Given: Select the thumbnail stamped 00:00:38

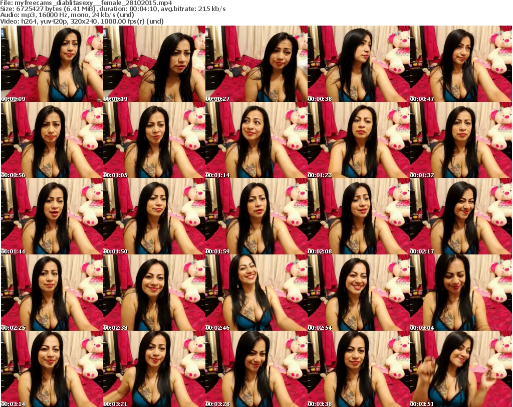Looking at the screenshot, I should click(359, 64).
